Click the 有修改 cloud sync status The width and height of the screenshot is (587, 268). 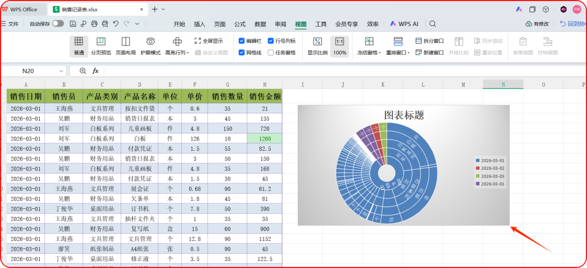[537, 23]
